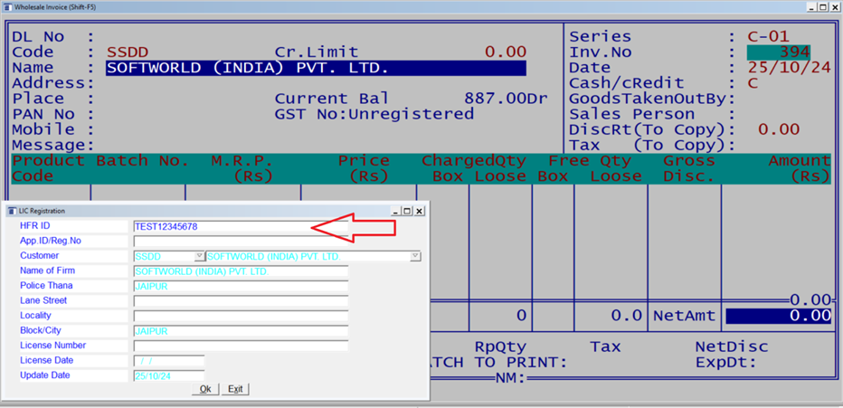Click the ChargedQty column header
Viewport: 843px width, 408px height.
point(474,161)
